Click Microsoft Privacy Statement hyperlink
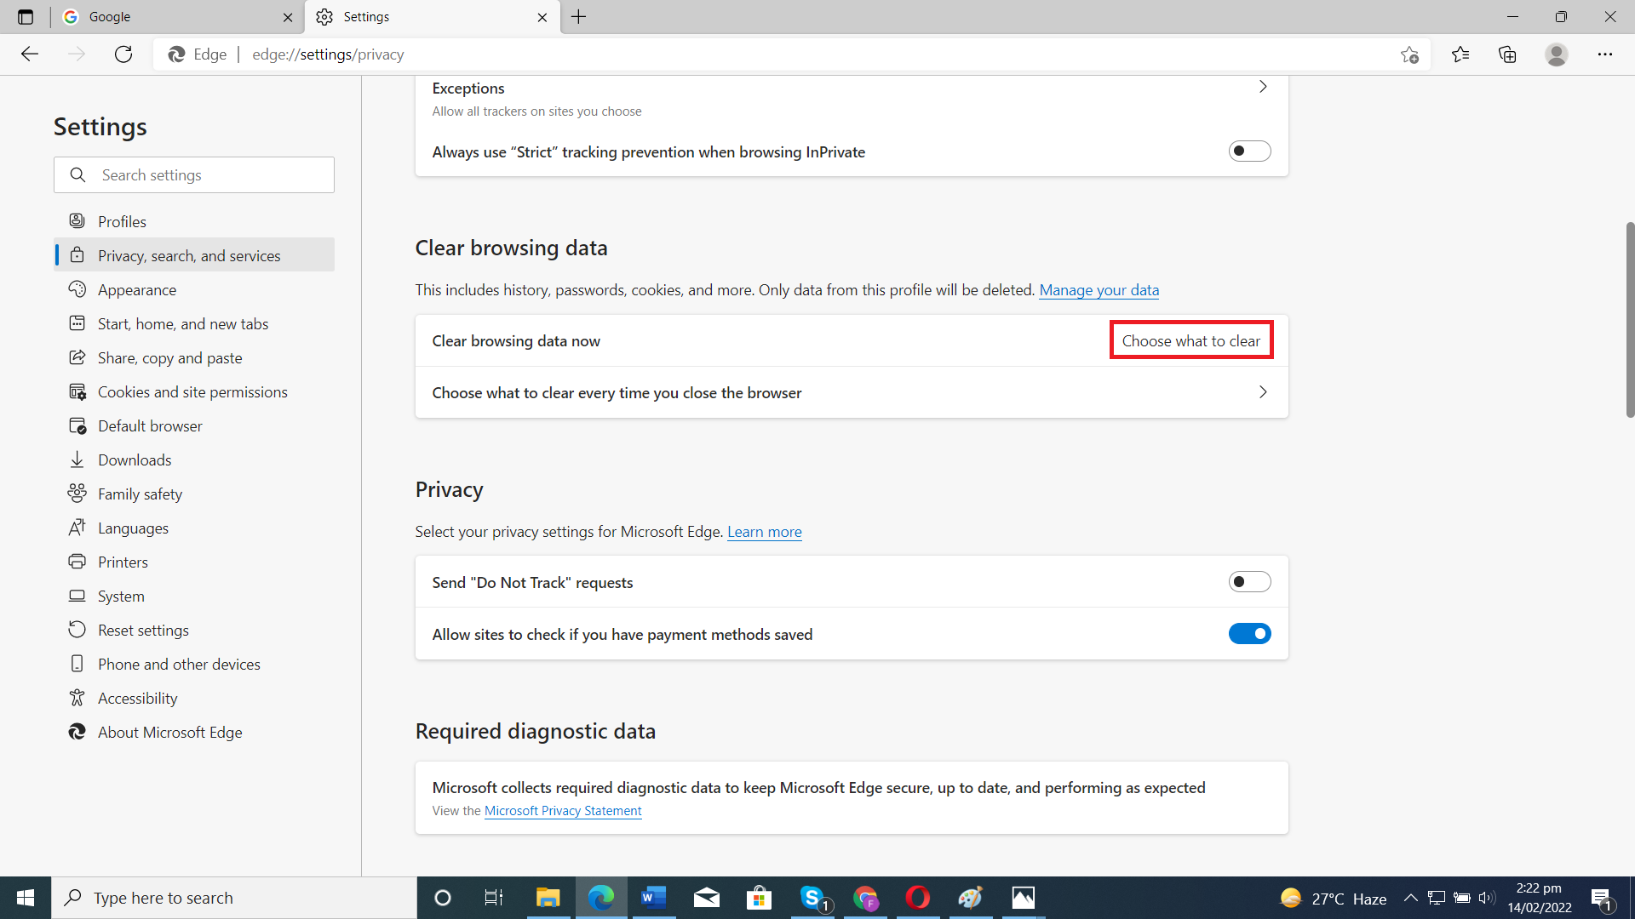This screenshot has width=1635, height=919. [561, 810]
